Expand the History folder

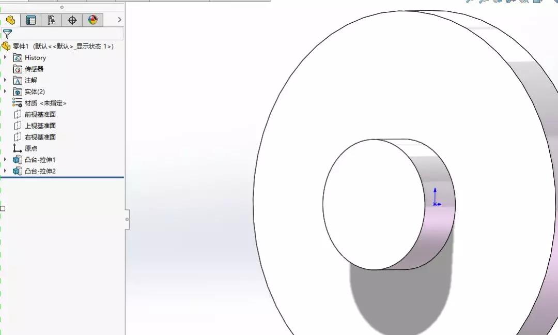point(5,57)
